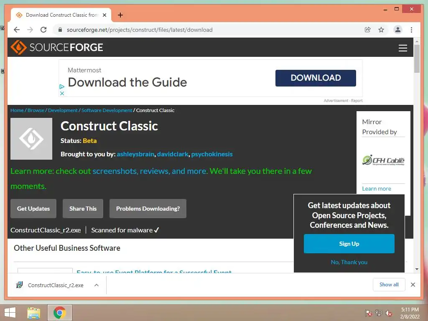
Task: Open new tab with plus button
Action: pyautogui.click(x=120, y=15)
